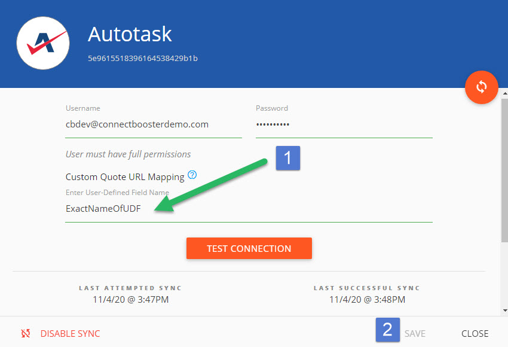The width and height of the screenshot is (508, 347).
Task: Select the integration ID 5e9615518396164538429b1b
Action: (x=143, y=59)
